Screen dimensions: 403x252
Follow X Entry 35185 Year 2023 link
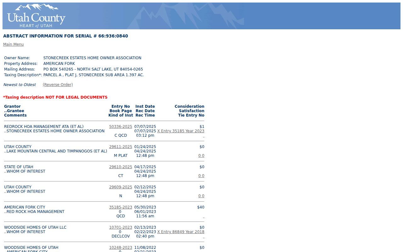point(181,131)
